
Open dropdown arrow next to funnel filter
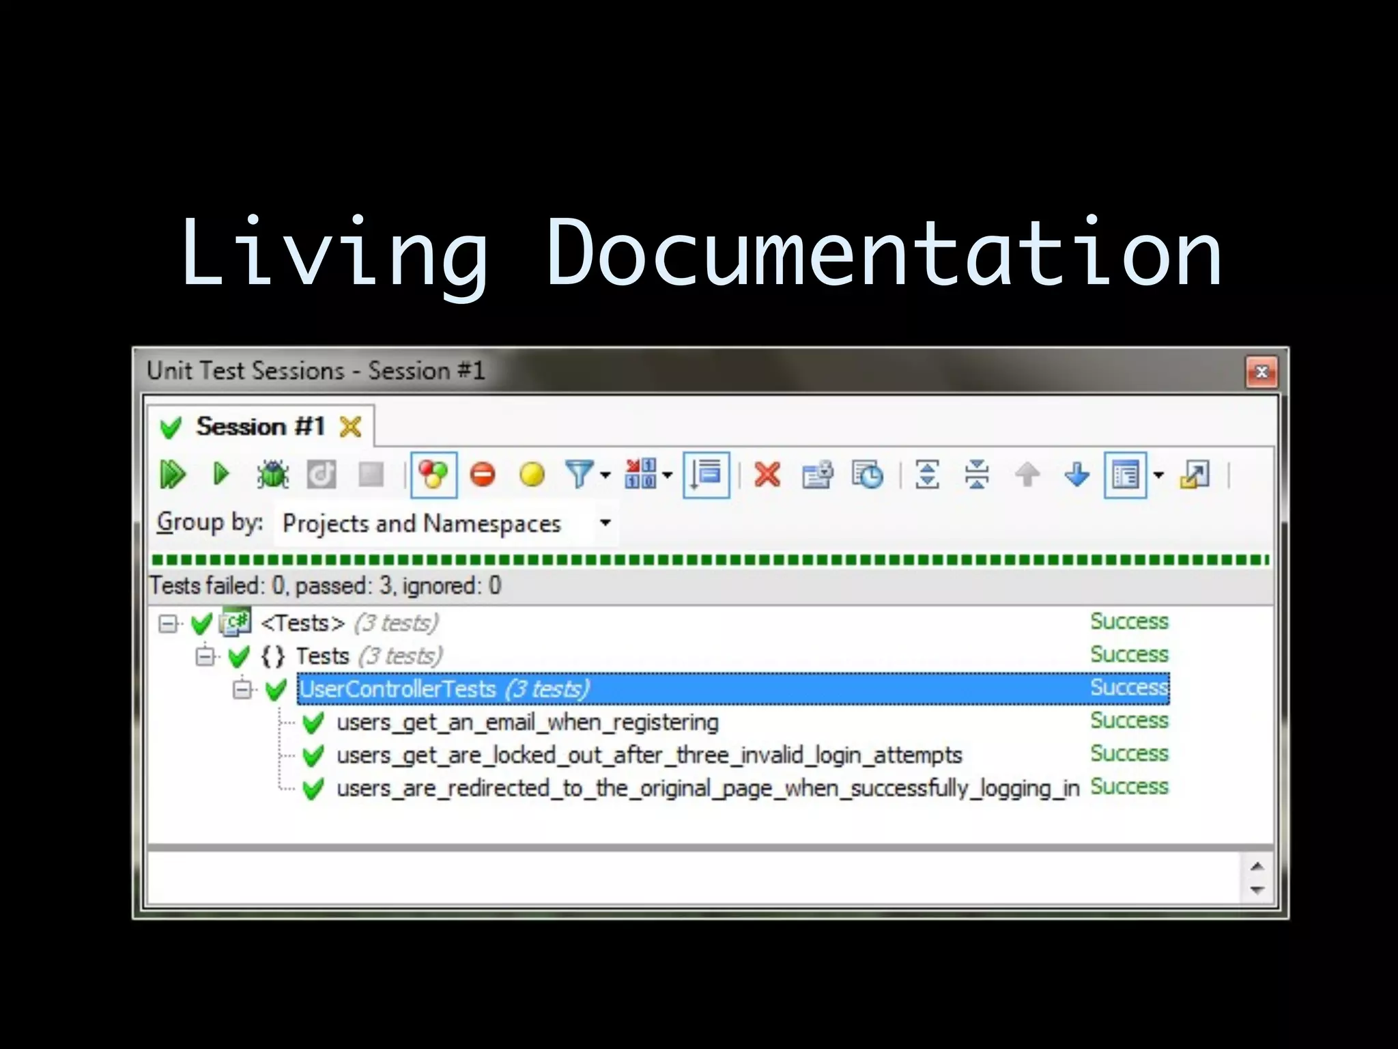pos(605,475)
